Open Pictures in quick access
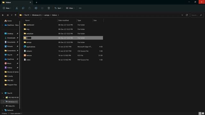The width and height of the screenshot is (205, 115). click(x=9, y=46)
